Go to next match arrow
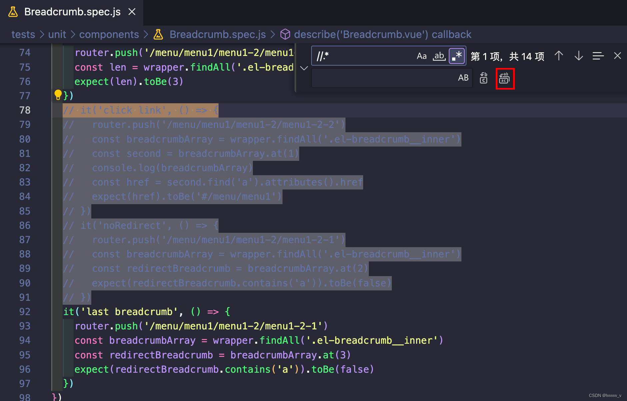627x401 pixels. click(x=579, y=56)
